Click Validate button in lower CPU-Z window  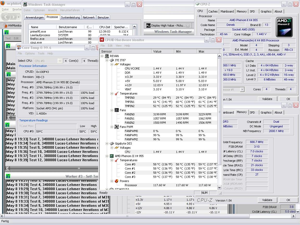pos(267,200)
